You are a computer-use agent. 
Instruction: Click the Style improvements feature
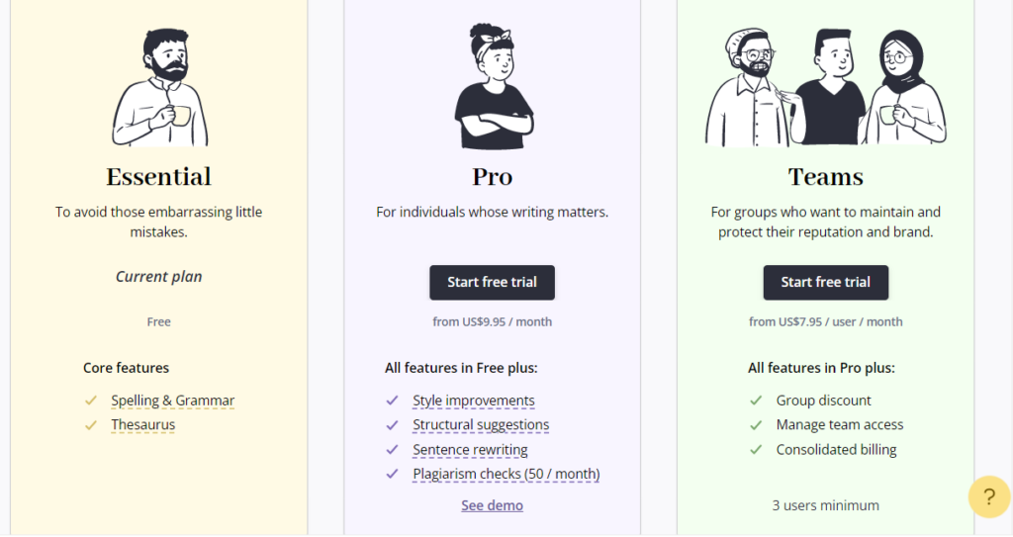[x=473, y=401]
